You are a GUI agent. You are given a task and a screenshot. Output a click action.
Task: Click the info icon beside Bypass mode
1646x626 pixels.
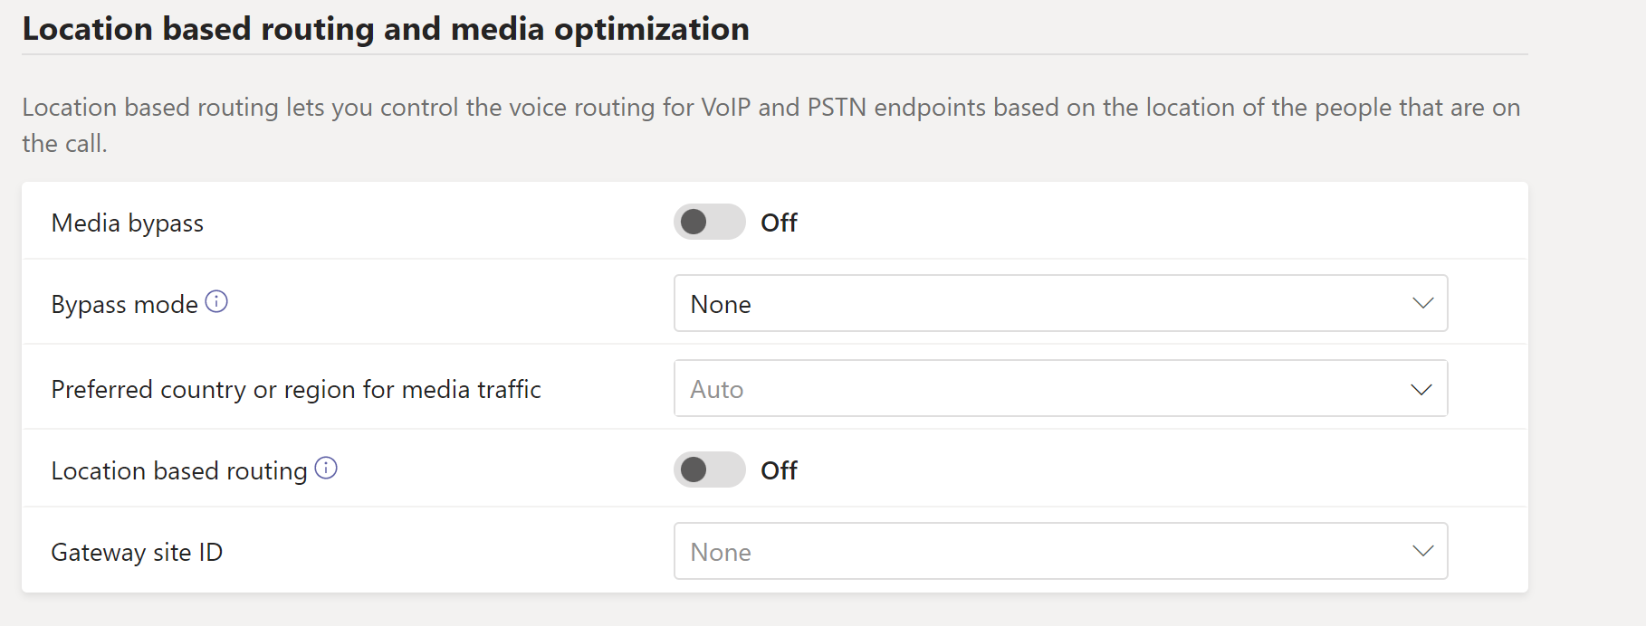216,301
